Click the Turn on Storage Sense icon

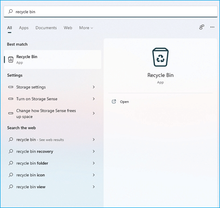[x=11, y=99]
